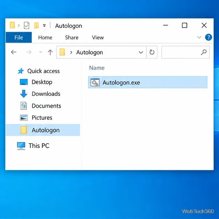The height and width of the screenshot is (219, 219).
Task: Go back with the left arrow
Action: [x=14, y=52]
